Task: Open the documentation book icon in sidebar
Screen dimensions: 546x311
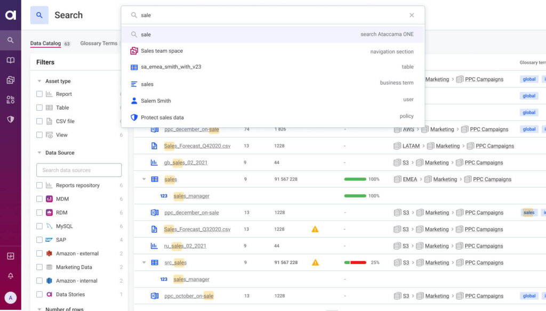Action: coord(11,60)
